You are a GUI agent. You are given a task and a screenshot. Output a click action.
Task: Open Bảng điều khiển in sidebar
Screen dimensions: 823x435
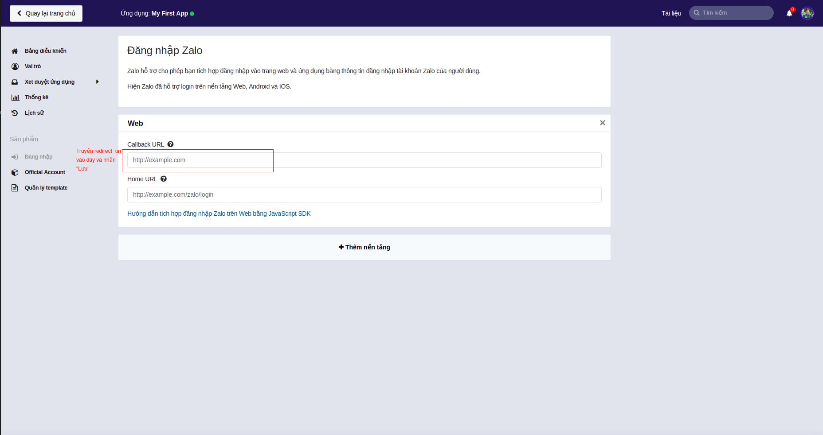click(46, 51)
